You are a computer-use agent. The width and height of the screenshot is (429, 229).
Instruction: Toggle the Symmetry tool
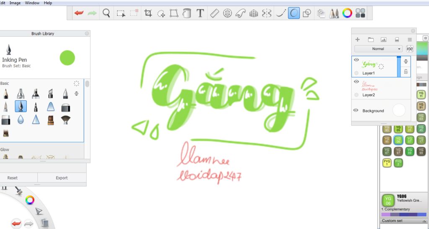click(x=266, y=13)
